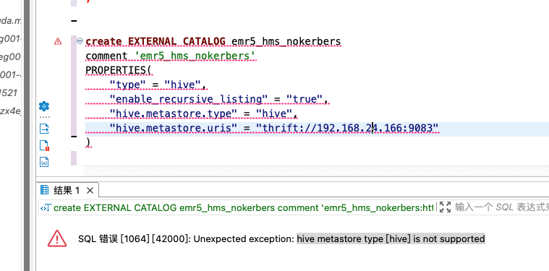Click the 'create EXTERNAL CATALOG' keywords in editor

click(x=156, y=41)
